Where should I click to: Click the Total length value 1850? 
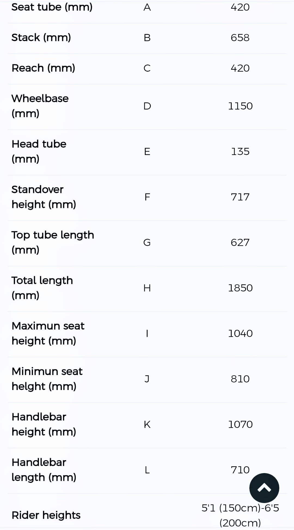[240, 288]
